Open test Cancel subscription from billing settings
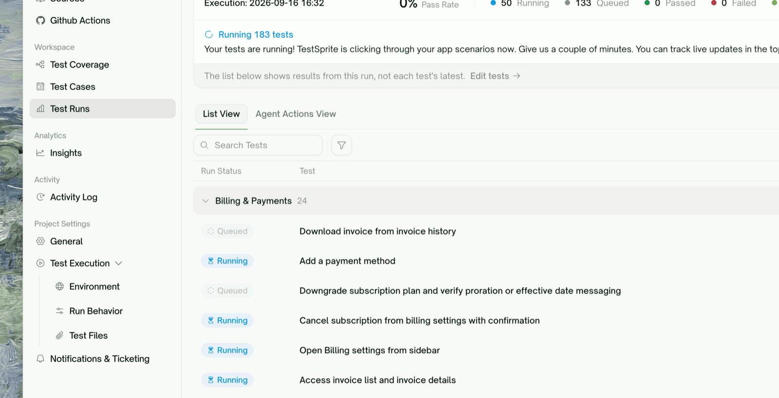 pyautogui.click(x=420, y=320)
